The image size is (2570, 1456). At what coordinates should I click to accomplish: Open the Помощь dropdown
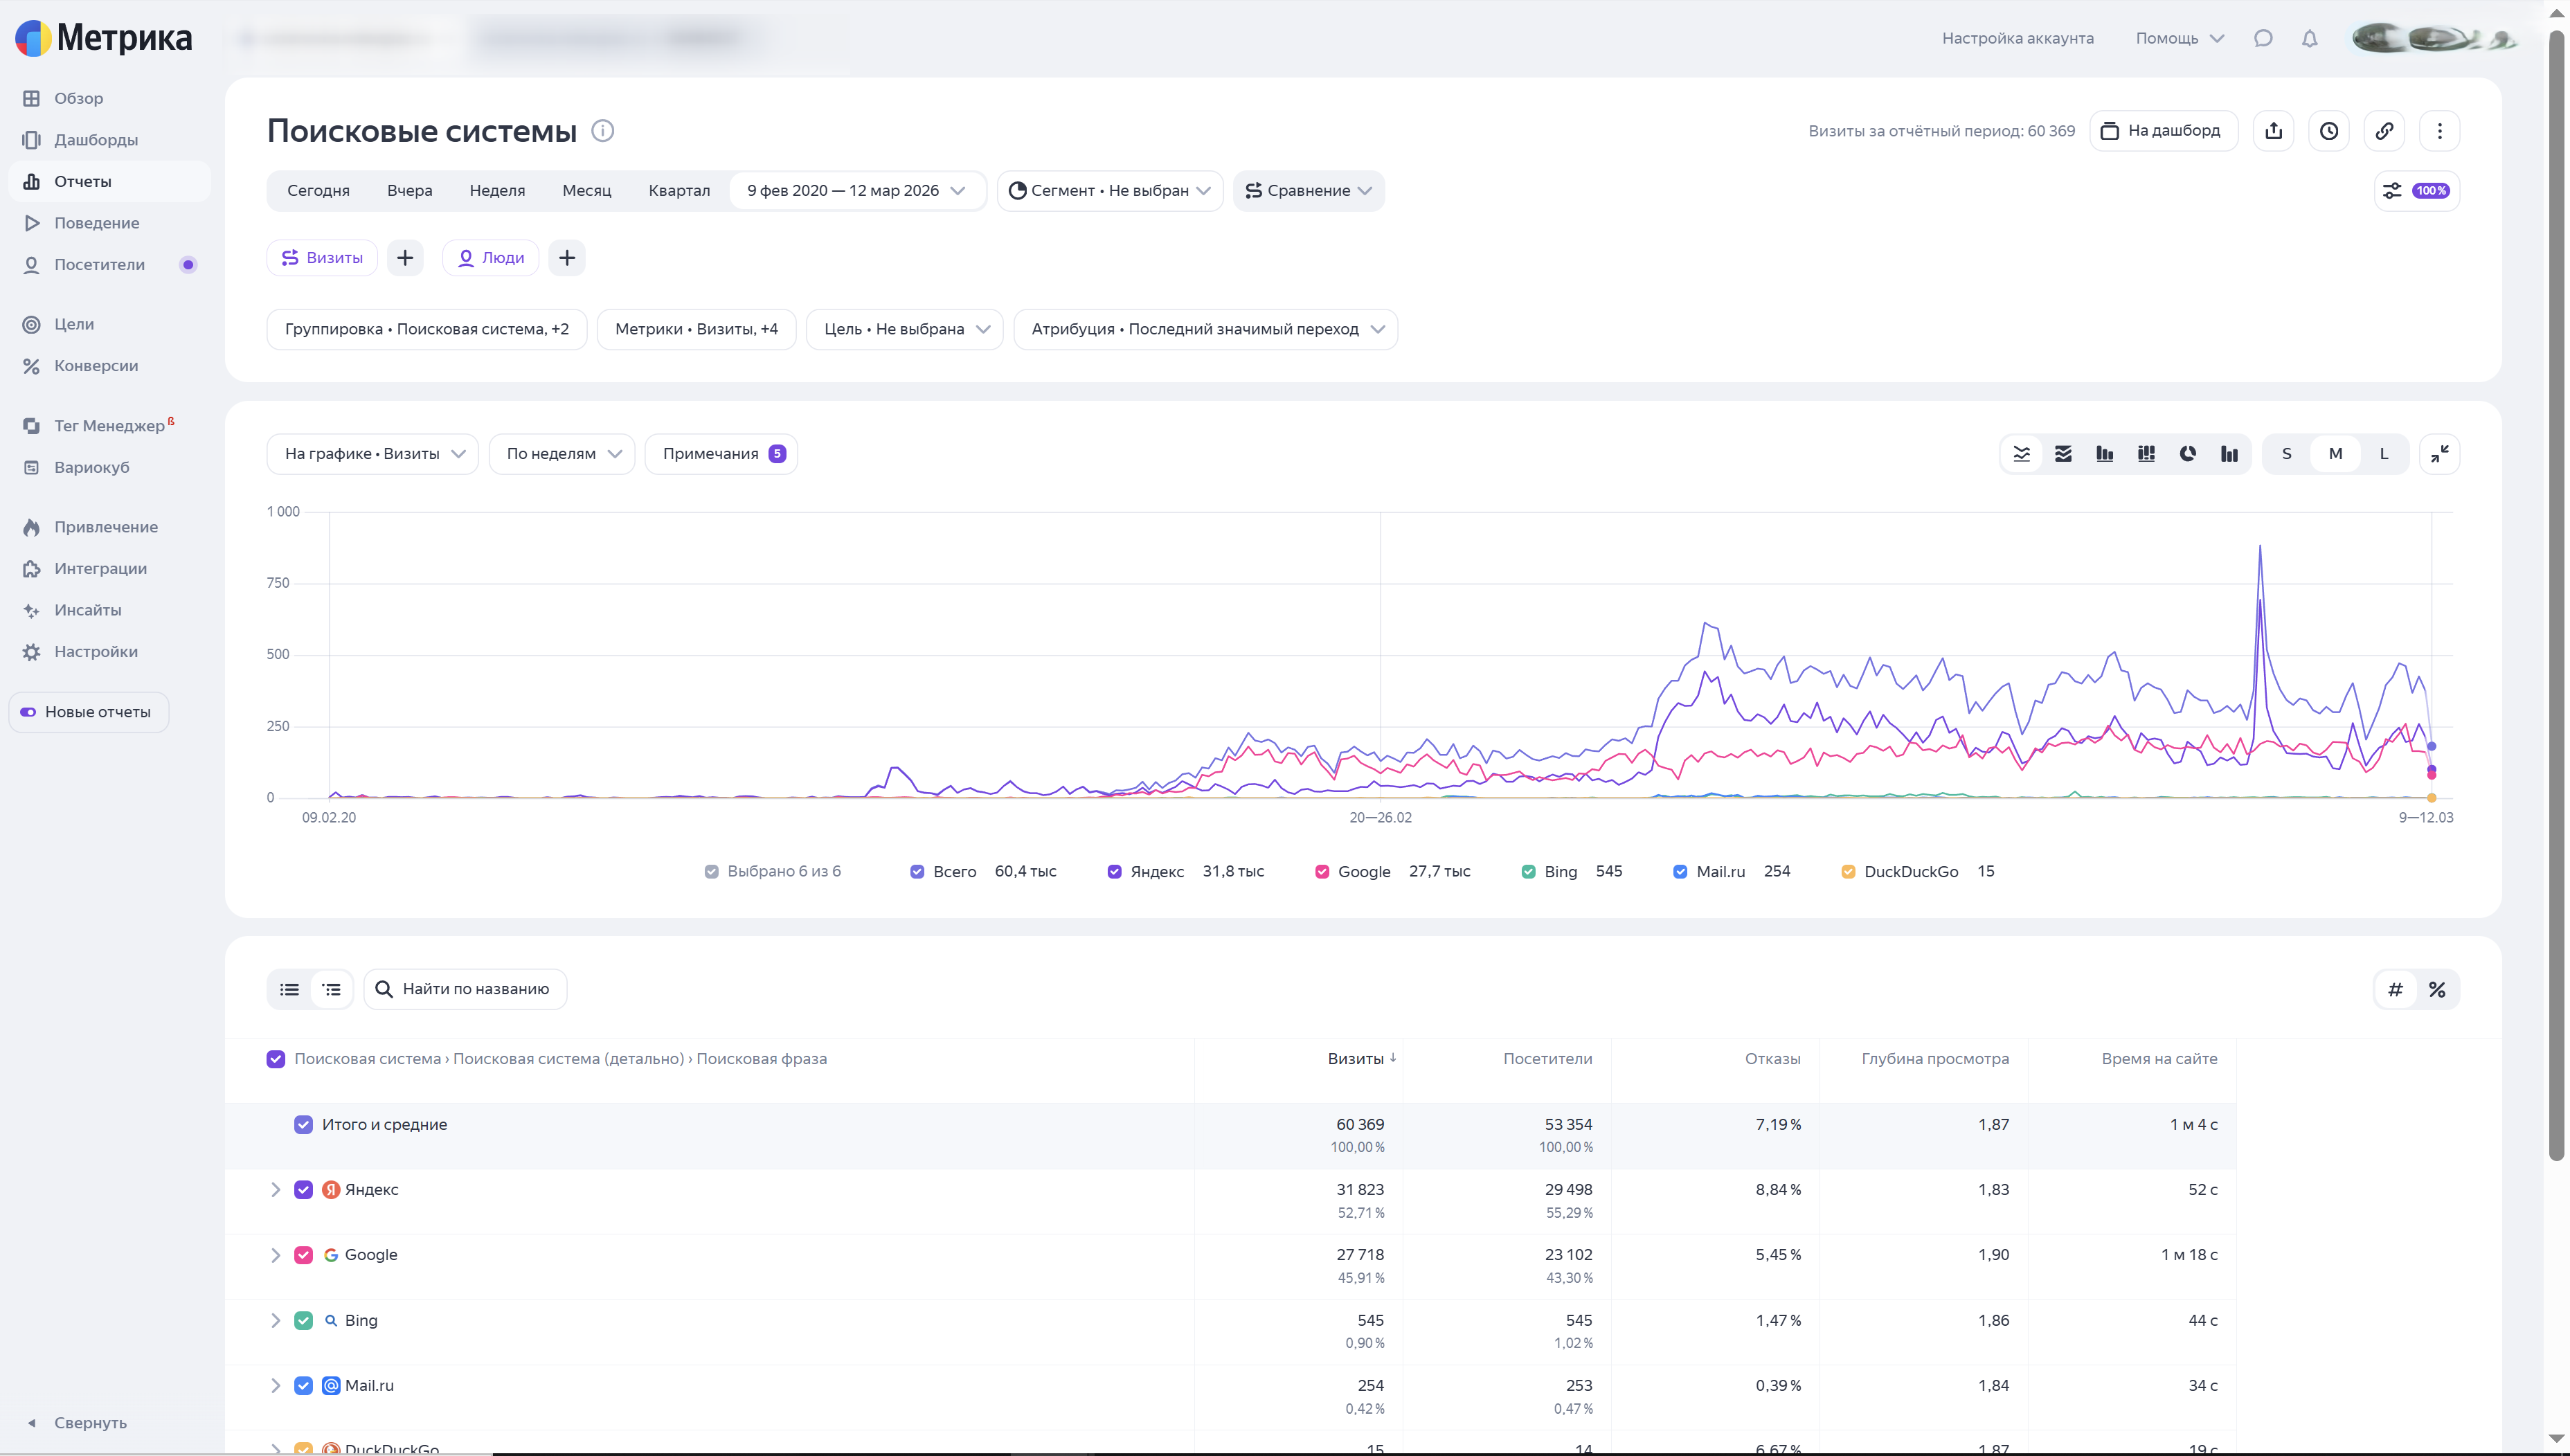[2180, 38]
